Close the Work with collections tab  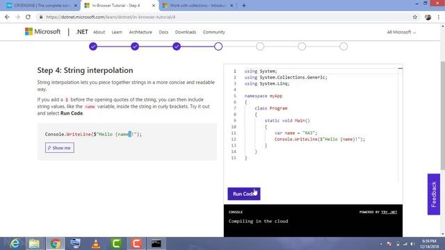[x=232, y=6]
